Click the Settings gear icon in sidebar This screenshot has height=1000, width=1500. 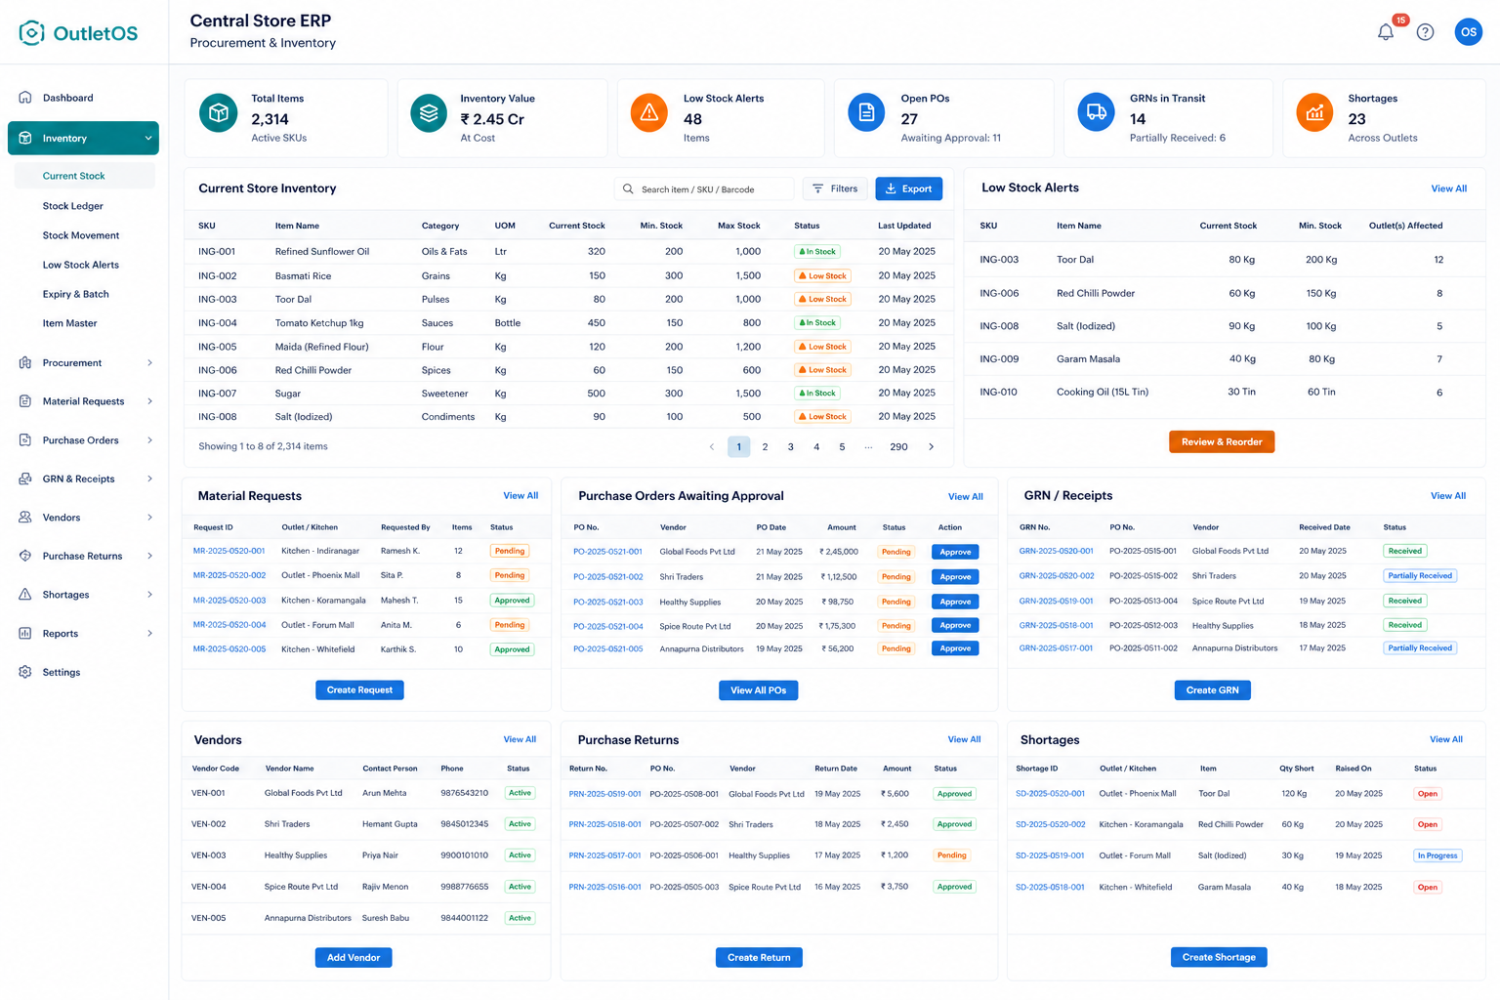[25, 672]
